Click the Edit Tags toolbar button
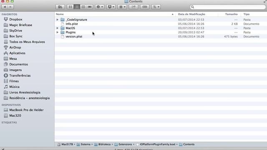267x150 pixels. pos(145,7)
